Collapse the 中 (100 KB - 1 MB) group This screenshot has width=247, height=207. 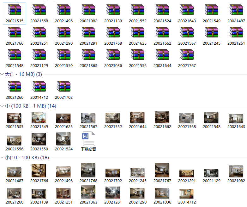point(2,106)
